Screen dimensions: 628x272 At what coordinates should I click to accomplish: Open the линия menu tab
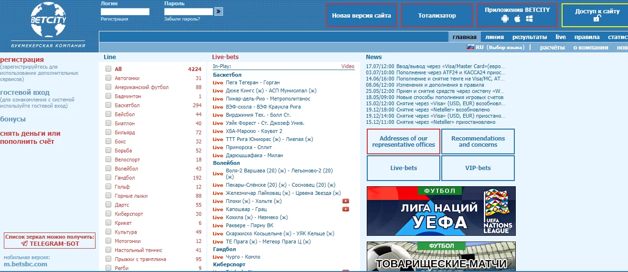(494, 37)
